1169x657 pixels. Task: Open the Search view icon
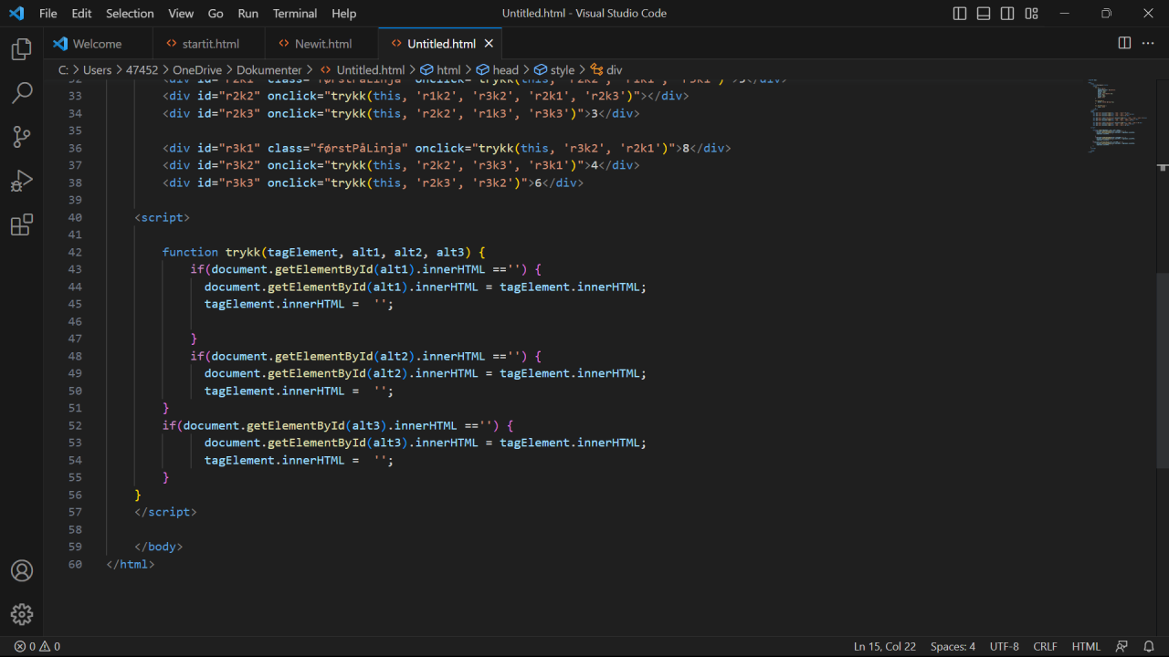22,93
